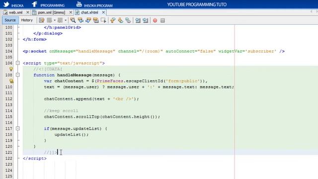Click Shift Line Right icon
The height and width of the screenshot is (179, 318).
pos(146,20)
